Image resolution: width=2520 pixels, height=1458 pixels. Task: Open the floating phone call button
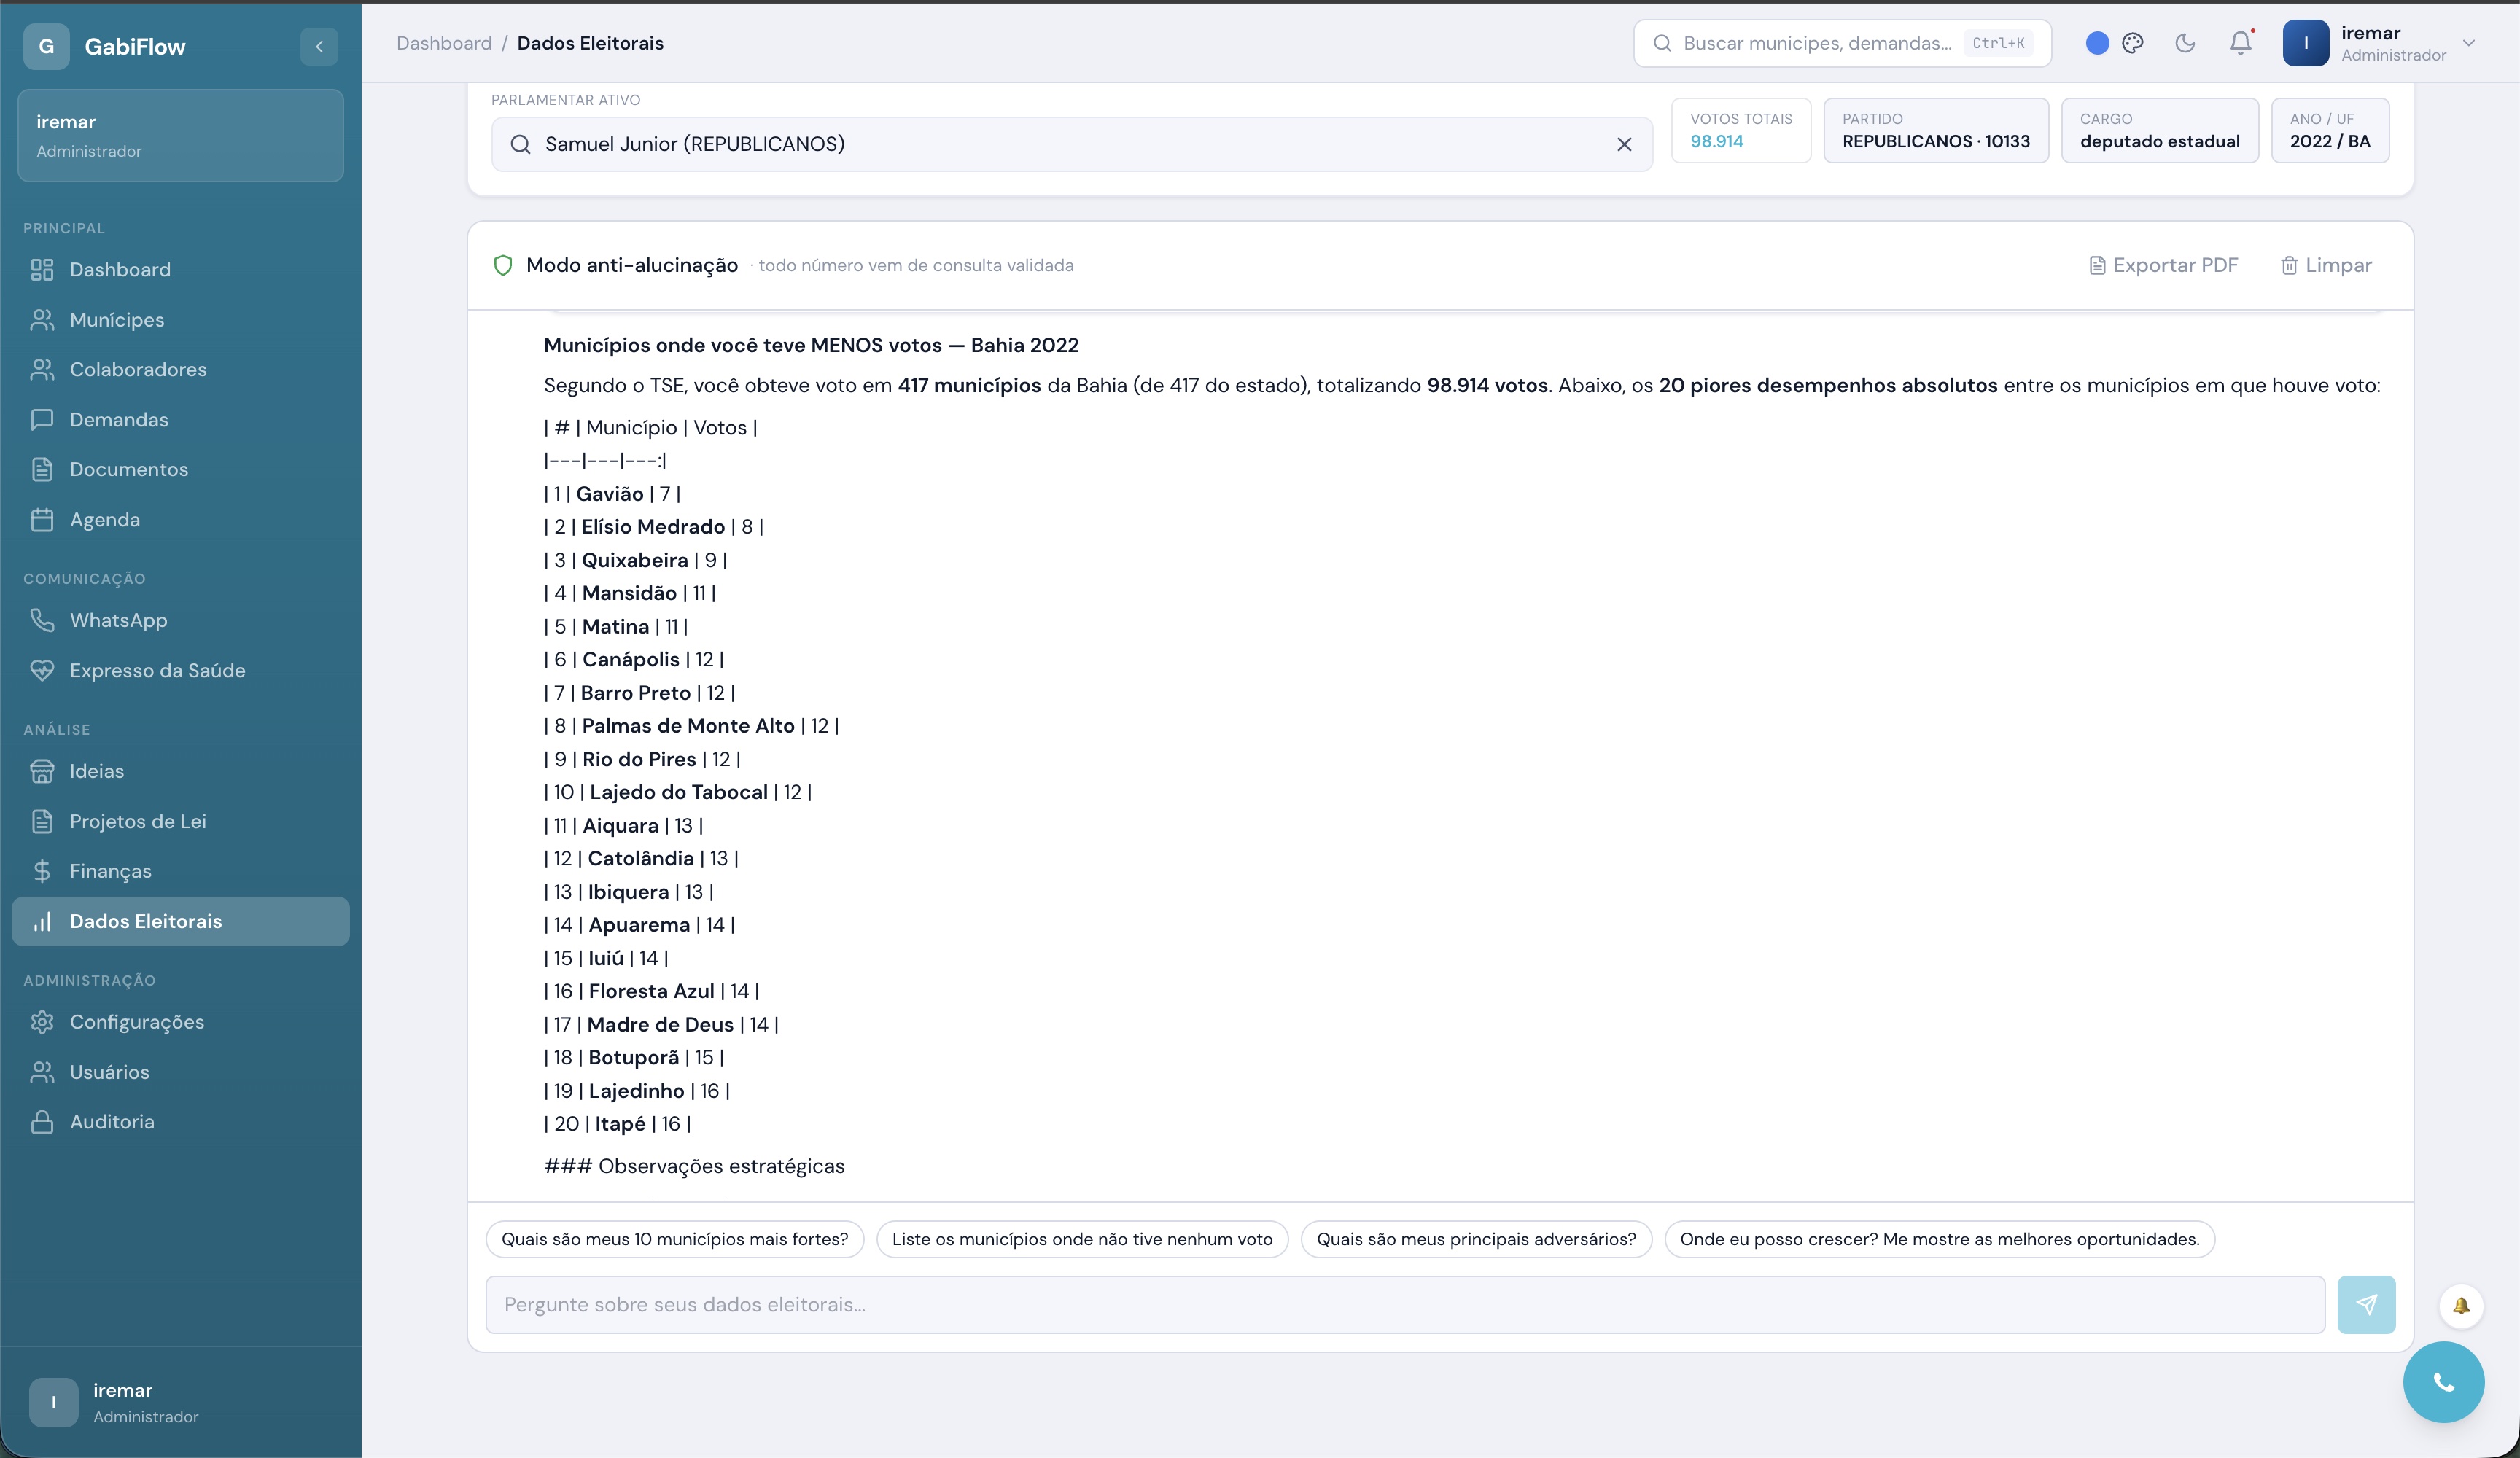(2443, 1382)
